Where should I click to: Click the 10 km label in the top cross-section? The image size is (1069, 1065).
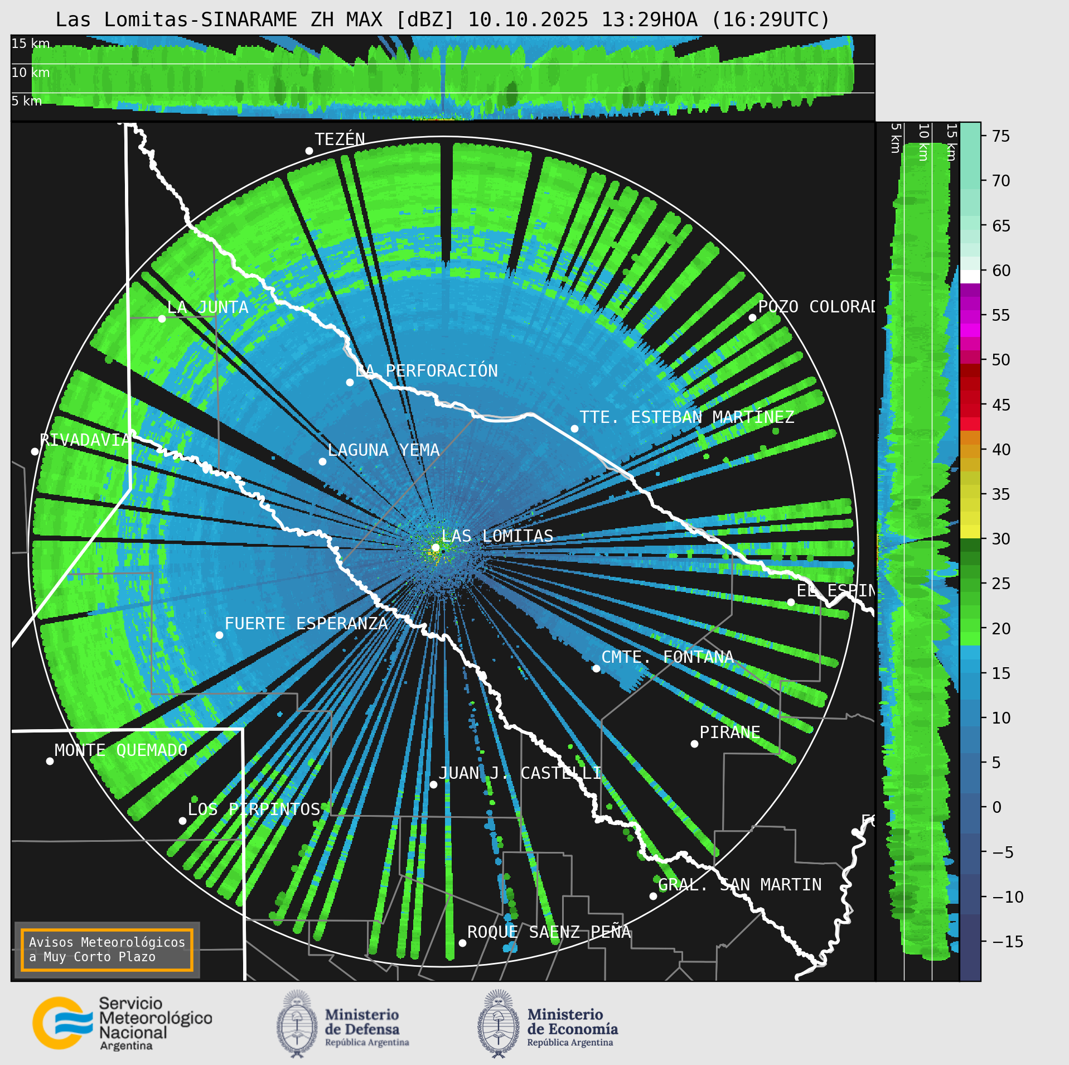(x=31, y=73)
